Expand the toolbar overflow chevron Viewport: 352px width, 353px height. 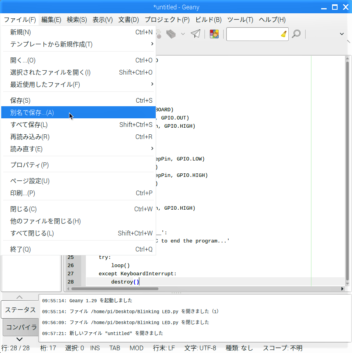tap(341, 34)
